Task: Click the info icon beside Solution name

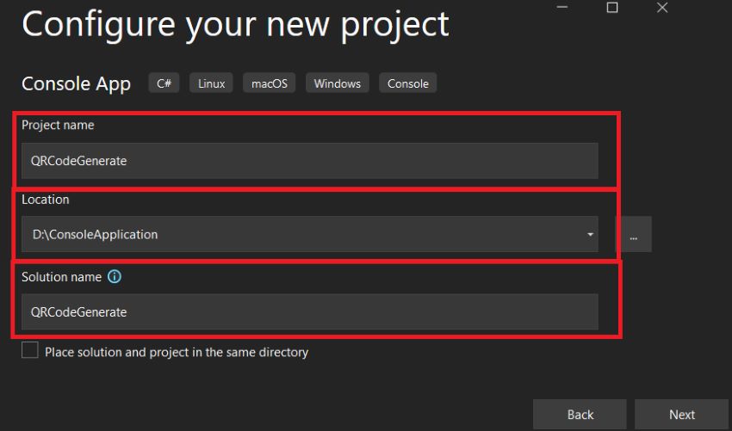Action: [115, 277]
